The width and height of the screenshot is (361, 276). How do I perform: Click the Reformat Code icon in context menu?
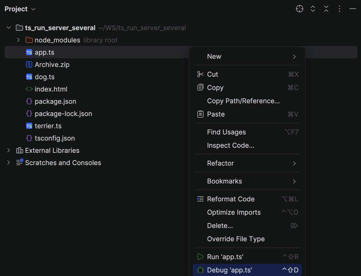[200, 199]
